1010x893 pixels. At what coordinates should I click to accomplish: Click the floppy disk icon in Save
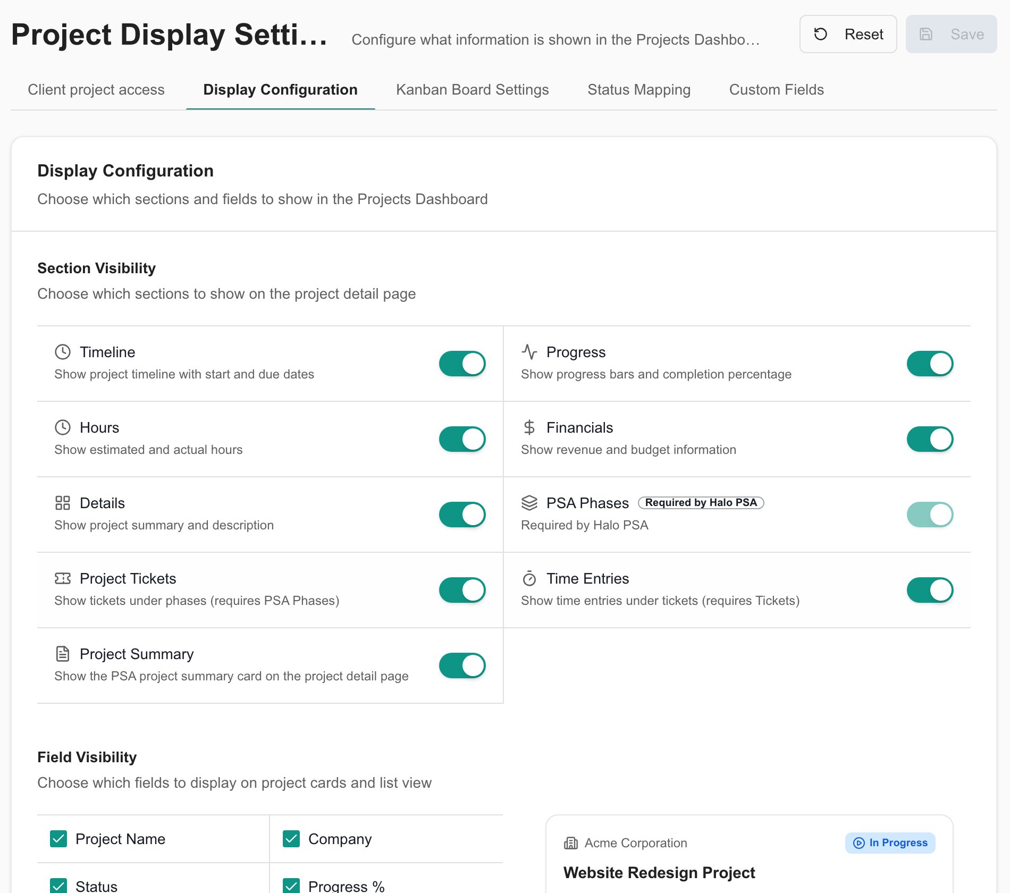[x=926, y=34]
